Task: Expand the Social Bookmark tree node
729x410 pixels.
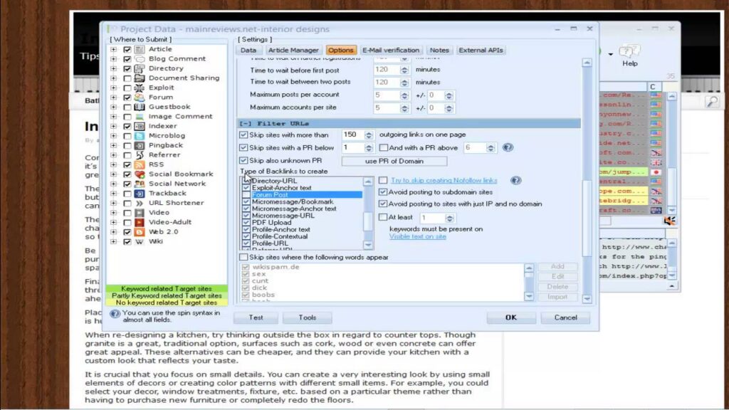Action: (x=113, y=174)
